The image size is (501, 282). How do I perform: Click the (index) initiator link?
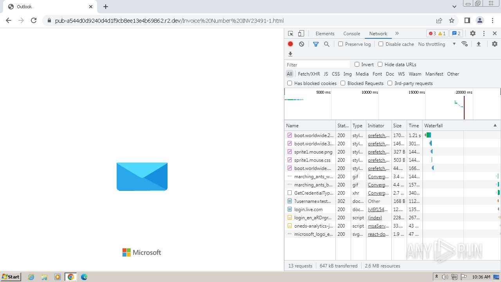click(375, 218)
